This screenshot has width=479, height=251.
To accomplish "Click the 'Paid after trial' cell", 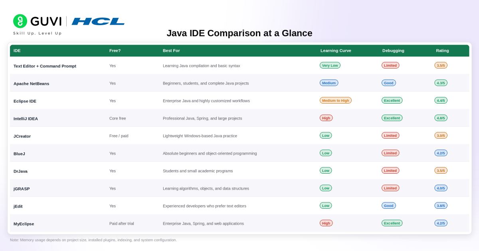I will pyautogui.click(x=122, y=224).
